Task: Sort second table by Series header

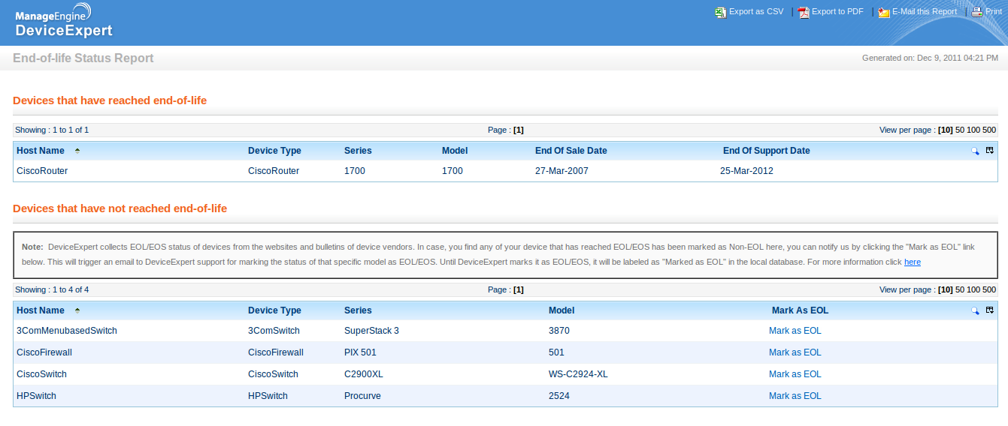Action: click(358, 310)
